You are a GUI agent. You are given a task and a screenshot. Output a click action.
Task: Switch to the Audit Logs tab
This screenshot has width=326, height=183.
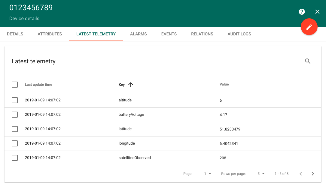tap(239, 34)
